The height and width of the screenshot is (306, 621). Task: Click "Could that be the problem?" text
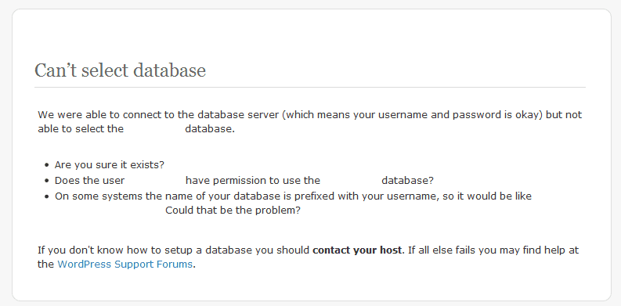pos(233,211)
